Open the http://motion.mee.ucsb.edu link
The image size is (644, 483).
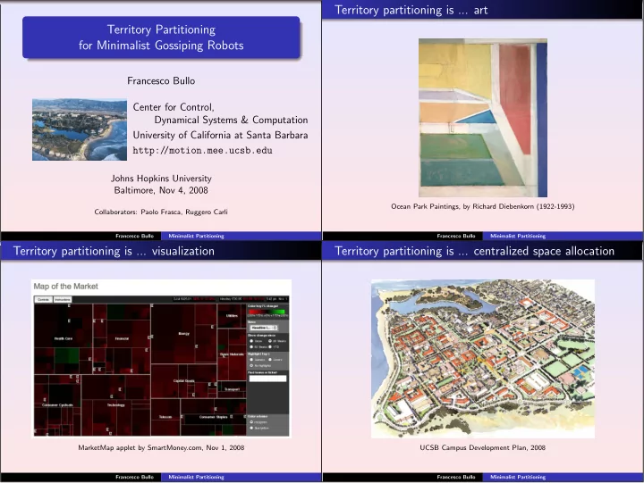(x=202, y=150)
